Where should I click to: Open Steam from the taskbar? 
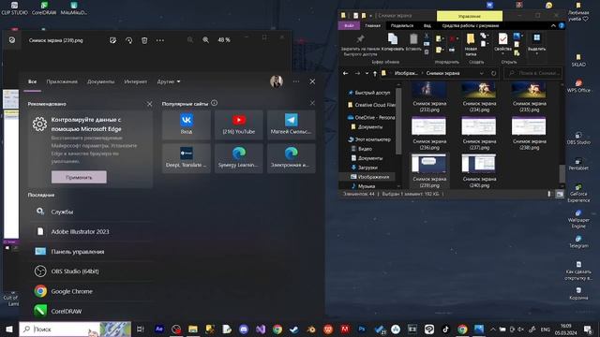coord(293,329)
